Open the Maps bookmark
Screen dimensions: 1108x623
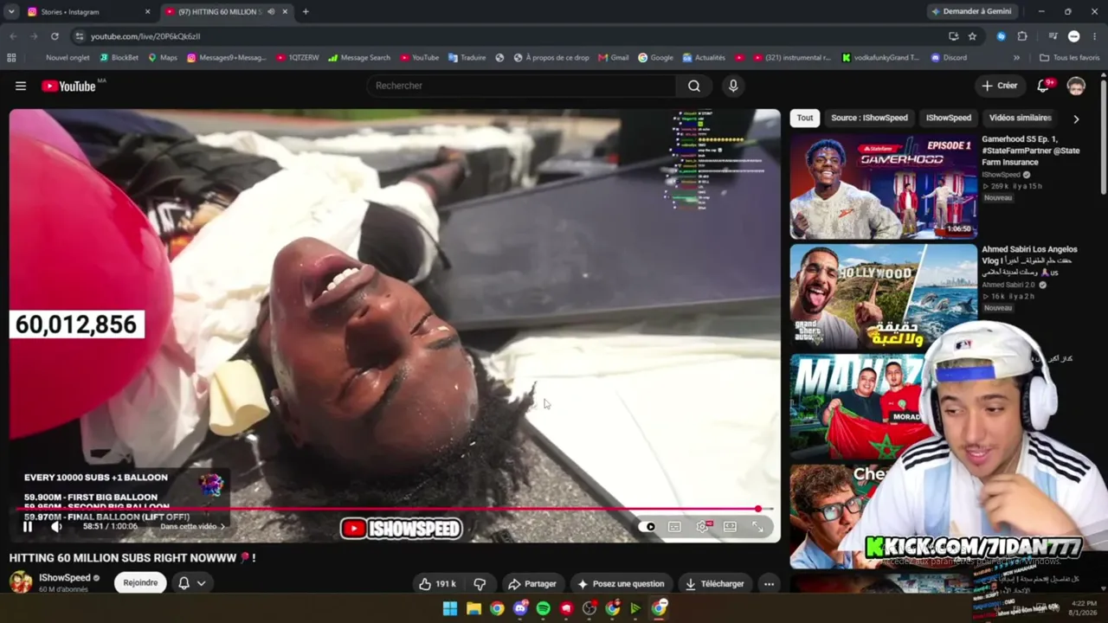click(x=163, y=58)
